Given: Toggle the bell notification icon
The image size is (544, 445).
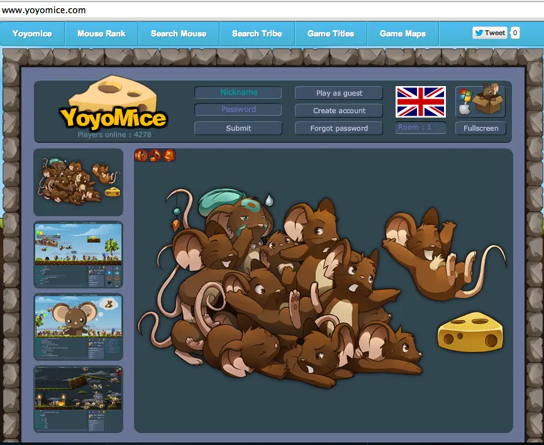Looking at the screenshot, I should 169,155.
